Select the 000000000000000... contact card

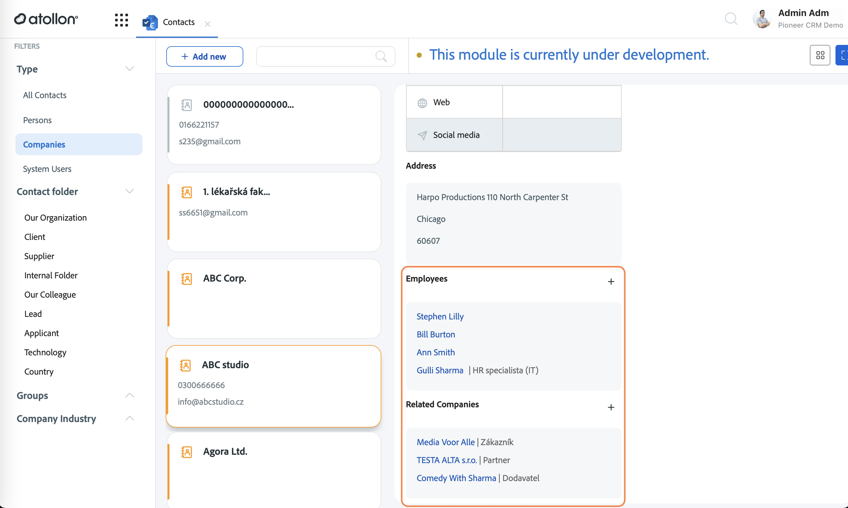274,125
